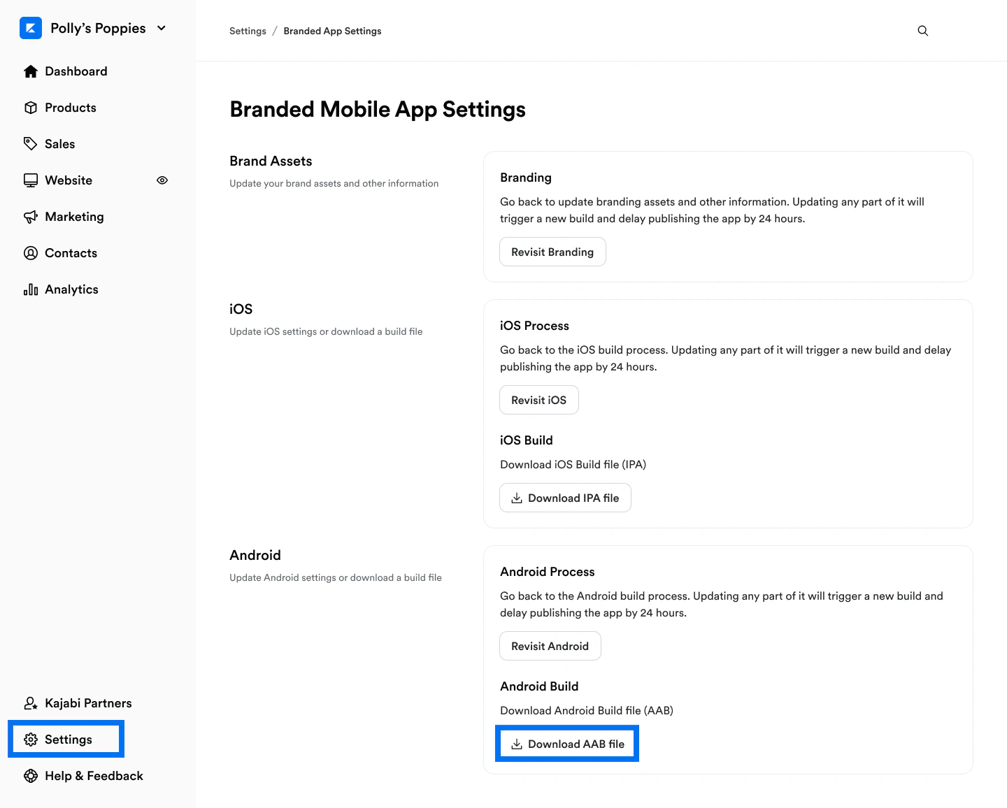Click the Settings gear icon
Screen dimensions: 1007x808
point(31,739)
